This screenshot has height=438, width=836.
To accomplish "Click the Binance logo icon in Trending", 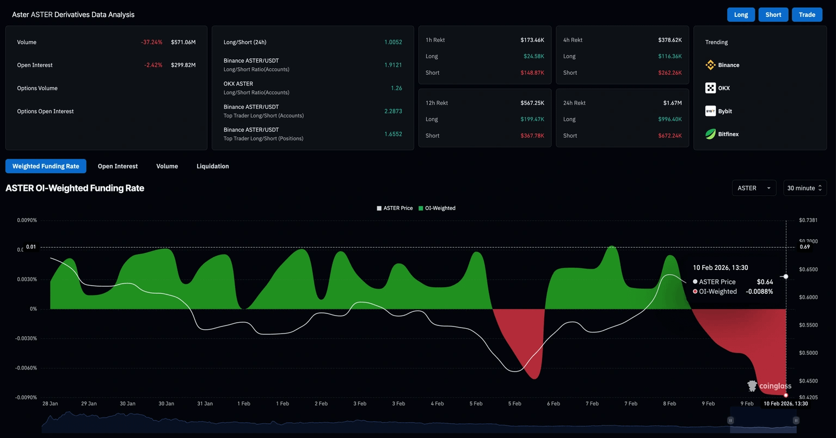I will (710, 65).
